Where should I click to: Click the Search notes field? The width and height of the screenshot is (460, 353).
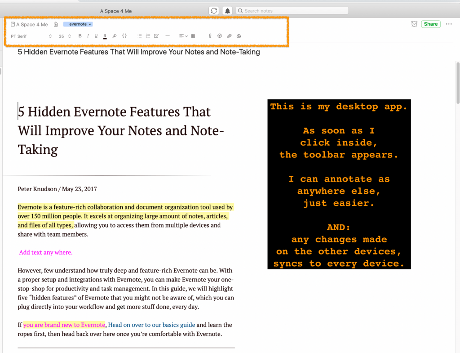tap(292, 11)
